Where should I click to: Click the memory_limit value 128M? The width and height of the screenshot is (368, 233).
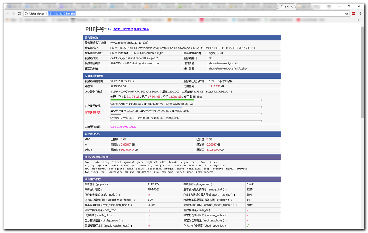pos(250,190)
